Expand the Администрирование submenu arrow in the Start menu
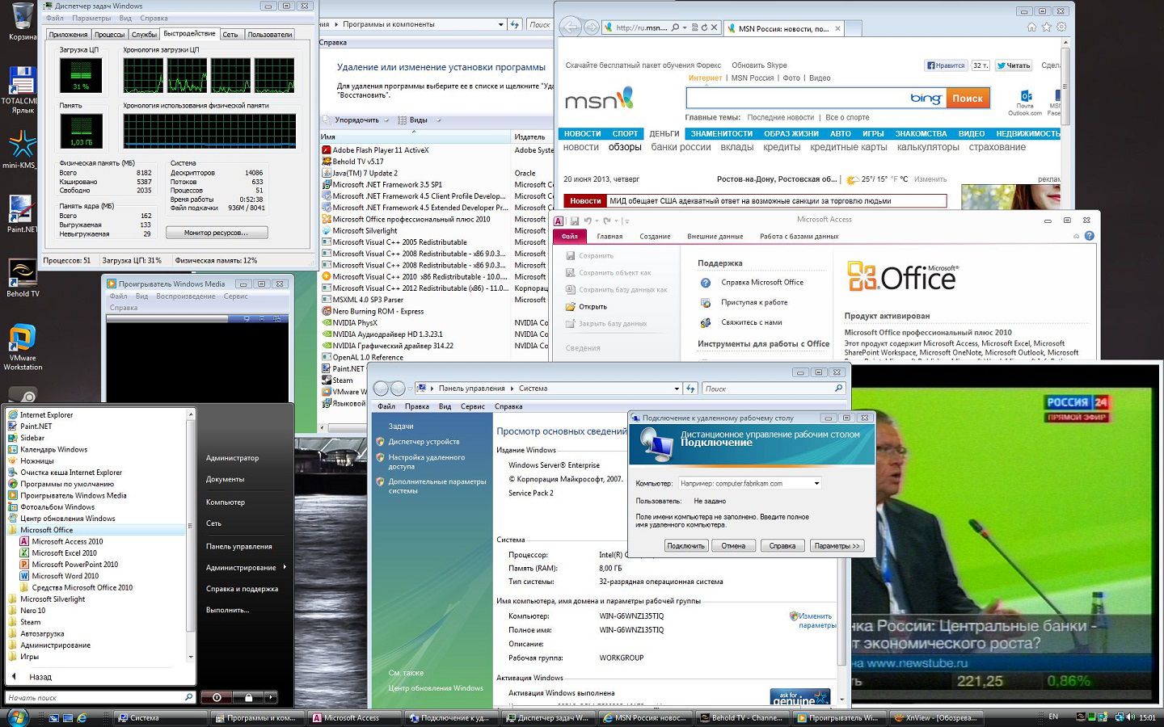This screenshot has width=1164, height=727. pyautogui.click(x=284, y=567)
